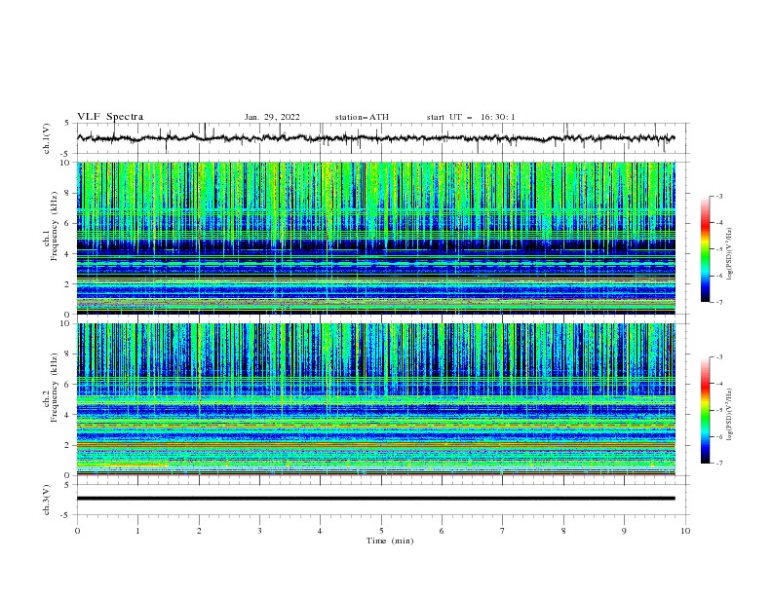Click time-axis tick label "9"

click(x=624, y=531)
